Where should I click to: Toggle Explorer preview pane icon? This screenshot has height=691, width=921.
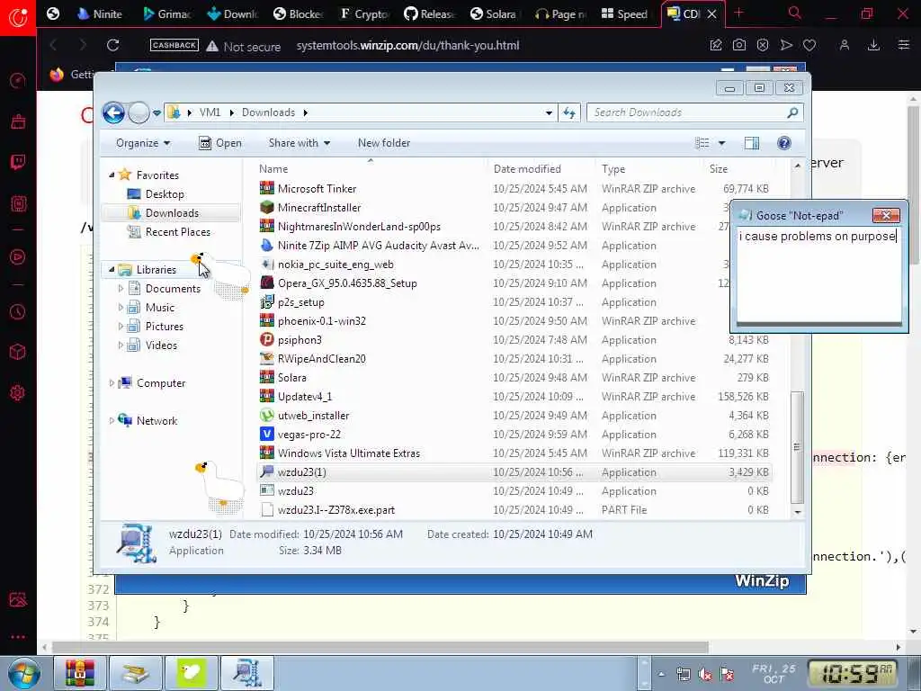click(752, 143)
